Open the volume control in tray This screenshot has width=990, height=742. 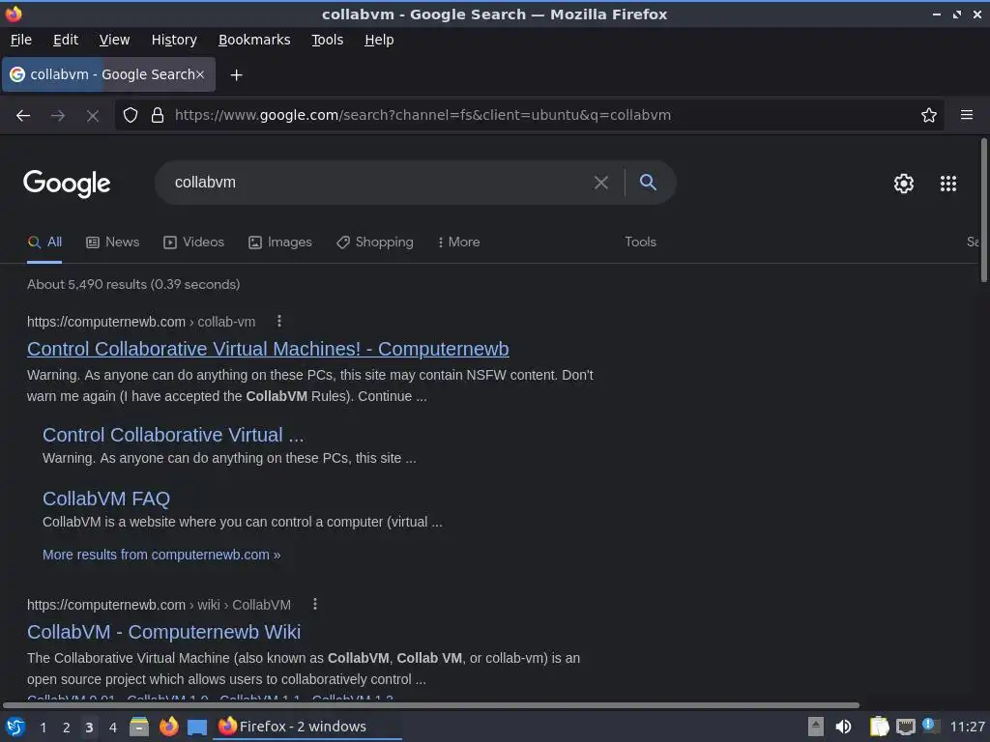point(843,727)
